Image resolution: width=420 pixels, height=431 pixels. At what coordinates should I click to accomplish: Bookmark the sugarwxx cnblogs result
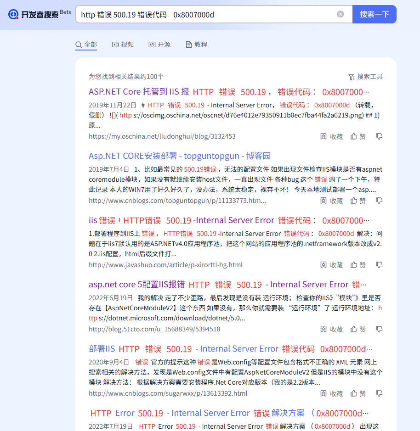click(x=332, y=394)
